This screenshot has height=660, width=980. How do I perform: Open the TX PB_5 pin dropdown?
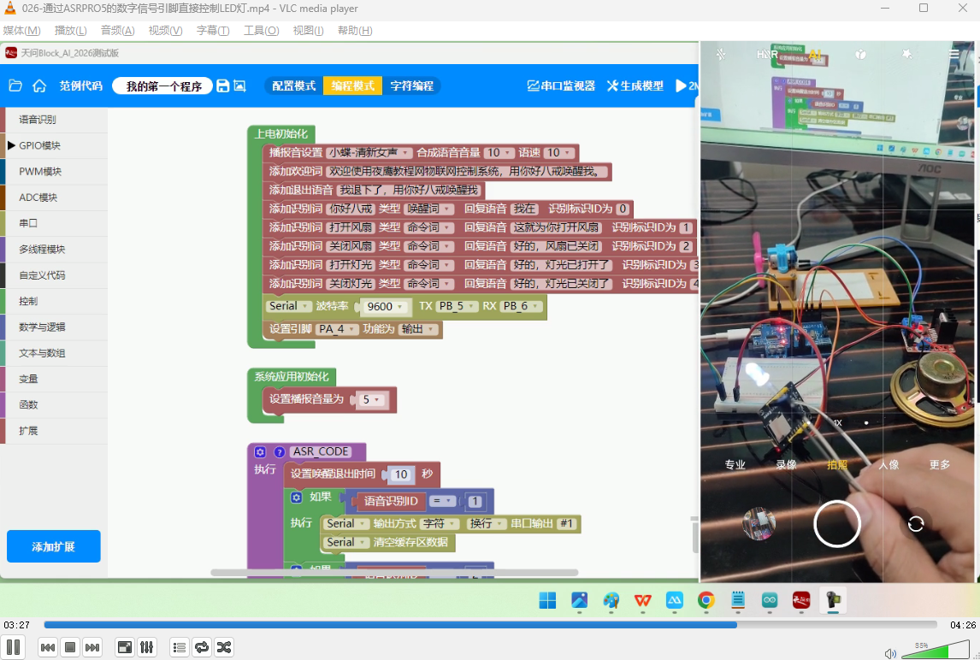457,306
